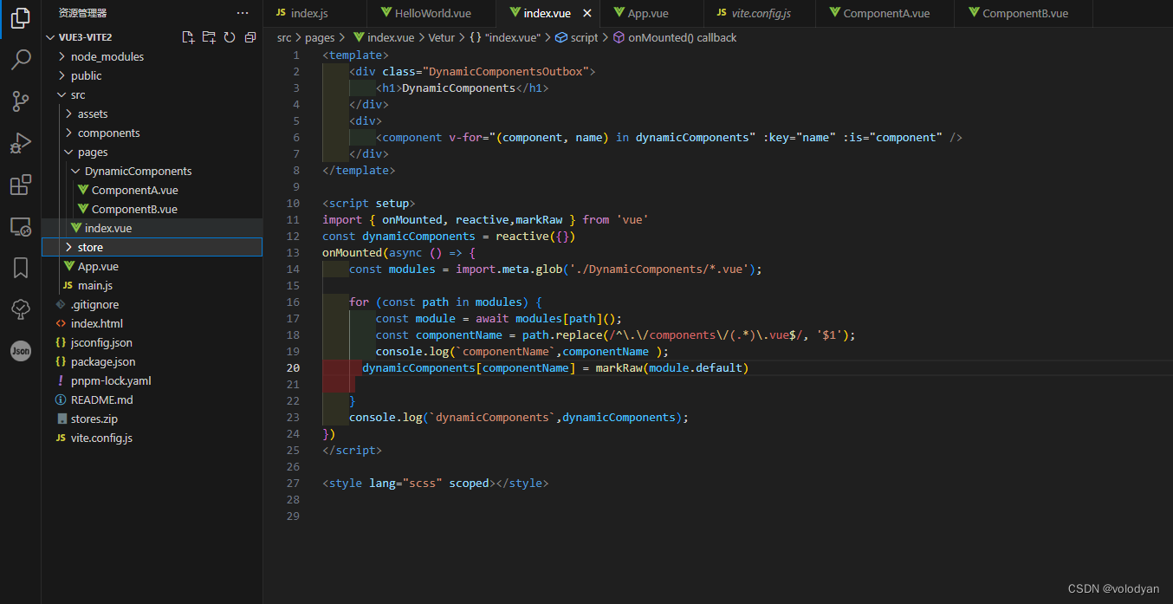Open Remote Explorer icon in activity bar

point(20,227)
